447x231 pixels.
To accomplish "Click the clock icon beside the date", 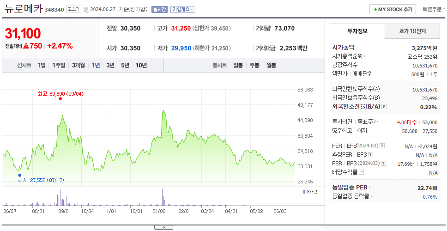I will pos(86,10).
